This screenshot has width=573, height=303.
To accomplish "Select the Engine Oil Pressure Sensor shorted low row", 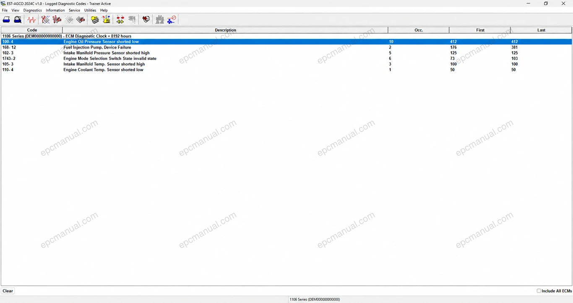I will pos(286,41).
